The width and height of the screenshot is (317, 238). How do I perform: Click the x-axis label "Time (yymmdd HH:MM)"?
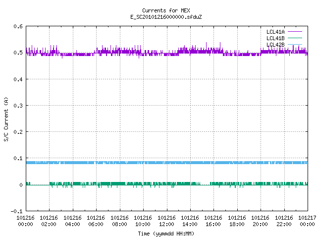[166, 234]
